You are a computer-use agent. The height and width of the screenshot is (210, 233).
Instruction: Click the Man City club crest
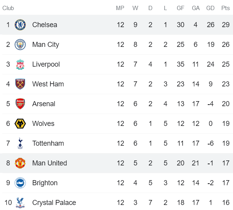click(20, 45)
